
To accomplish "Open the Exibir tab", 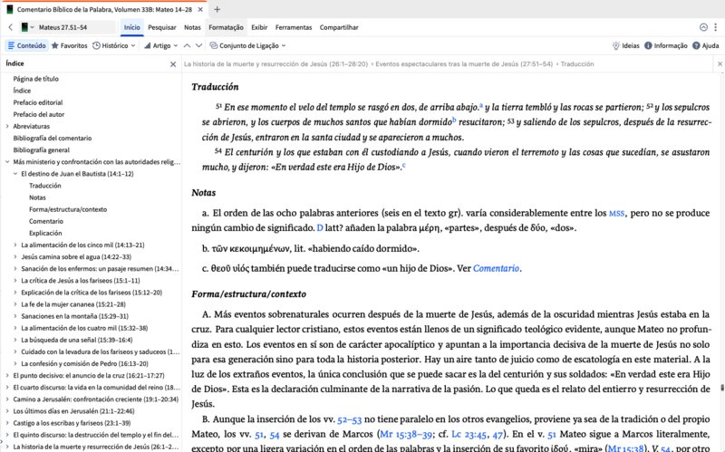I will click(x=259, y=27).
